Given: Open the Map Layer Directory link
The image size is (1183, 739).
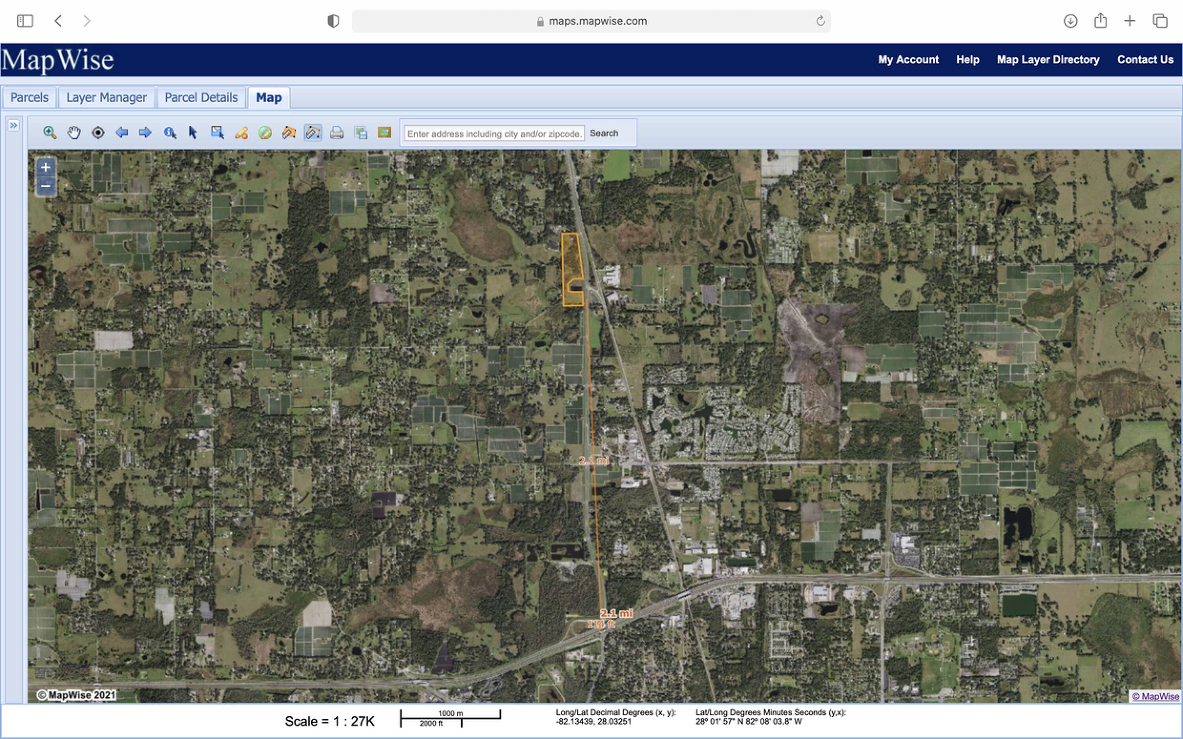Looking at the screenshot, I should 1048,60.
